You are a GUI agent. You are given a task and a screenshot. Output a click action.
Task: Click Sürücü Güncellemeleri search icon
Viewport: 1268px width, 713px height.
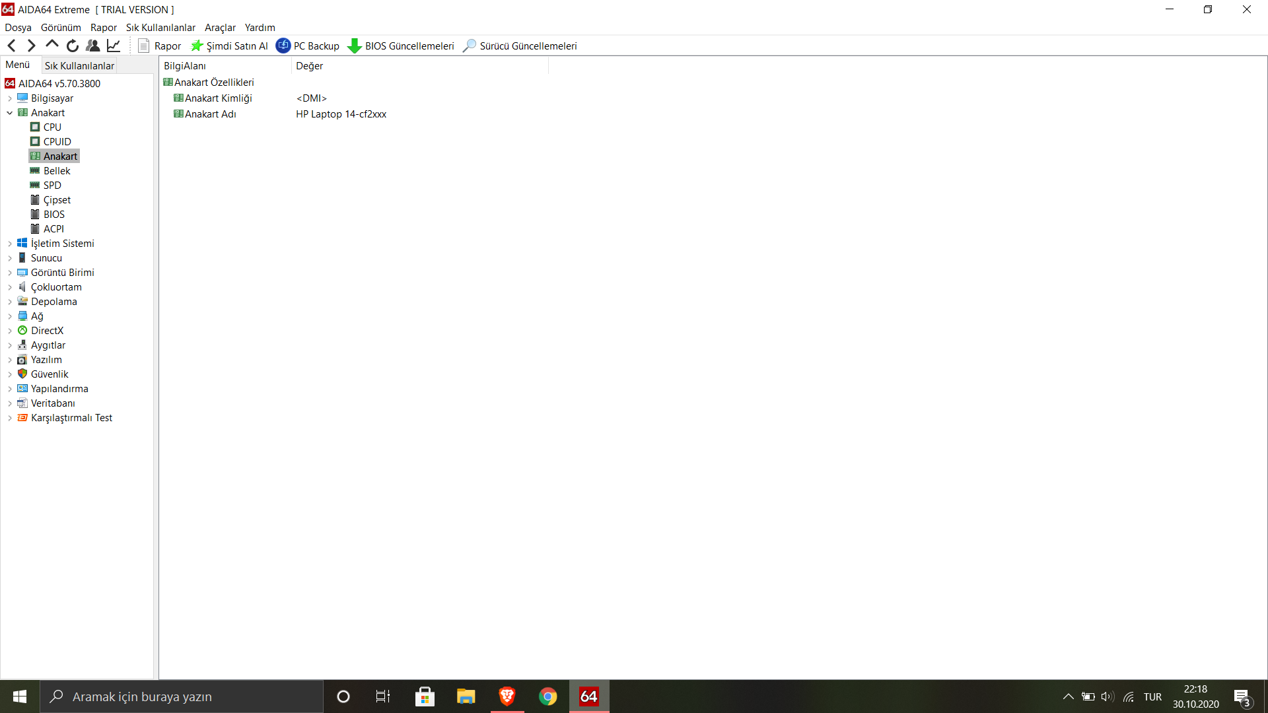point(470,46)
